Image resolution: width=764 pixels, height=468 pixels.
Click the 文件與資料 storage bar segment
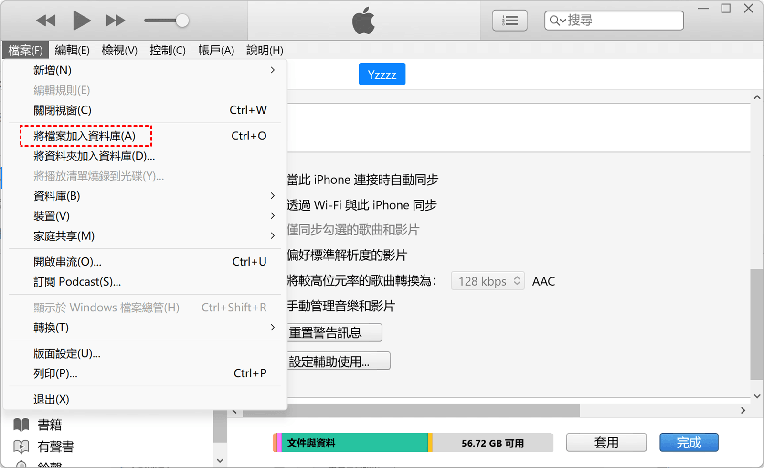point(354,443)
